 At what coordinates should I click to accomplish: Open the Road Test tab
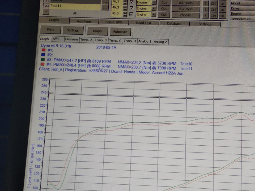pos(144,23)
